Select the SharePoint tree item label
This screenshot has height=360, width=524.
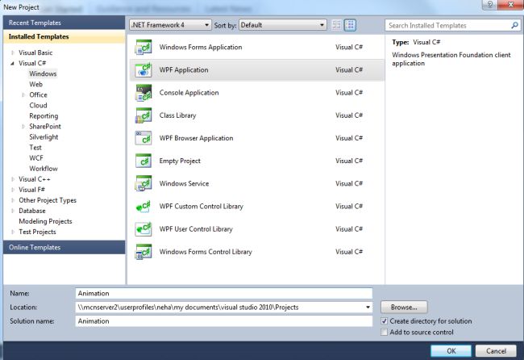click(x=45, y=127)
